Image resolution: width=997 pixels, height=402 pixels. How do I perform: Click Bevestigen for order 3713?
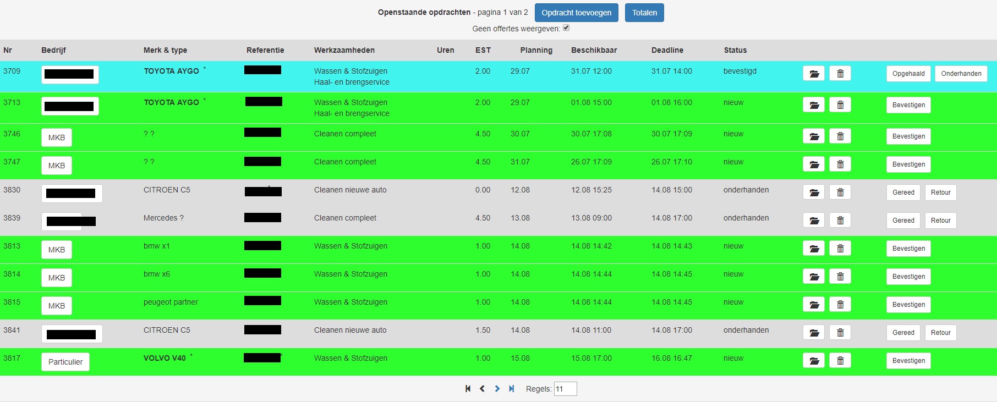908,105
